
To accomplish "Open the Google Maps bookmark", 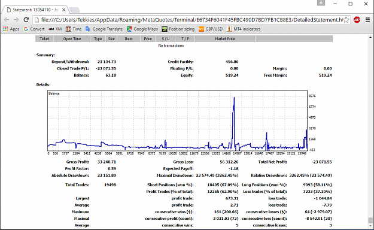I will pyautogui.click(x=142, y=29).
